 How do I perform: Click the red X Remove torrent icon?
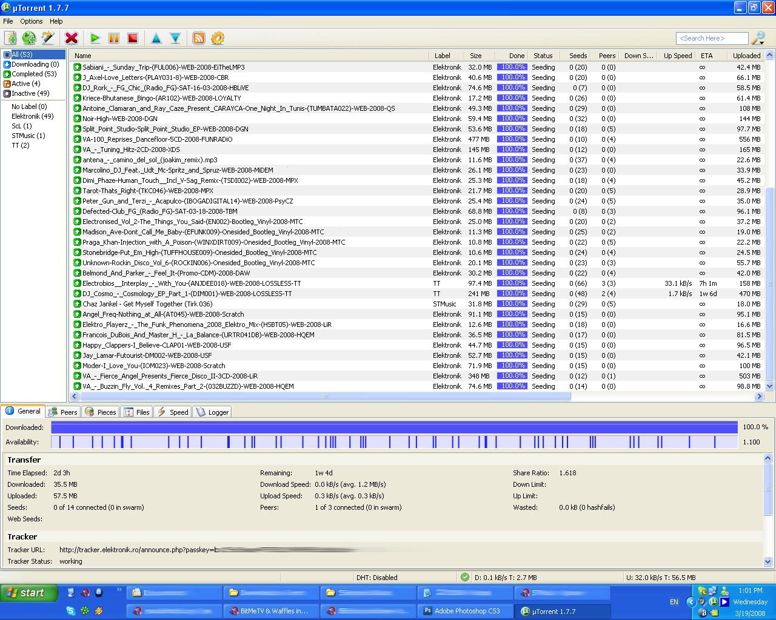[x=72, y=38]
